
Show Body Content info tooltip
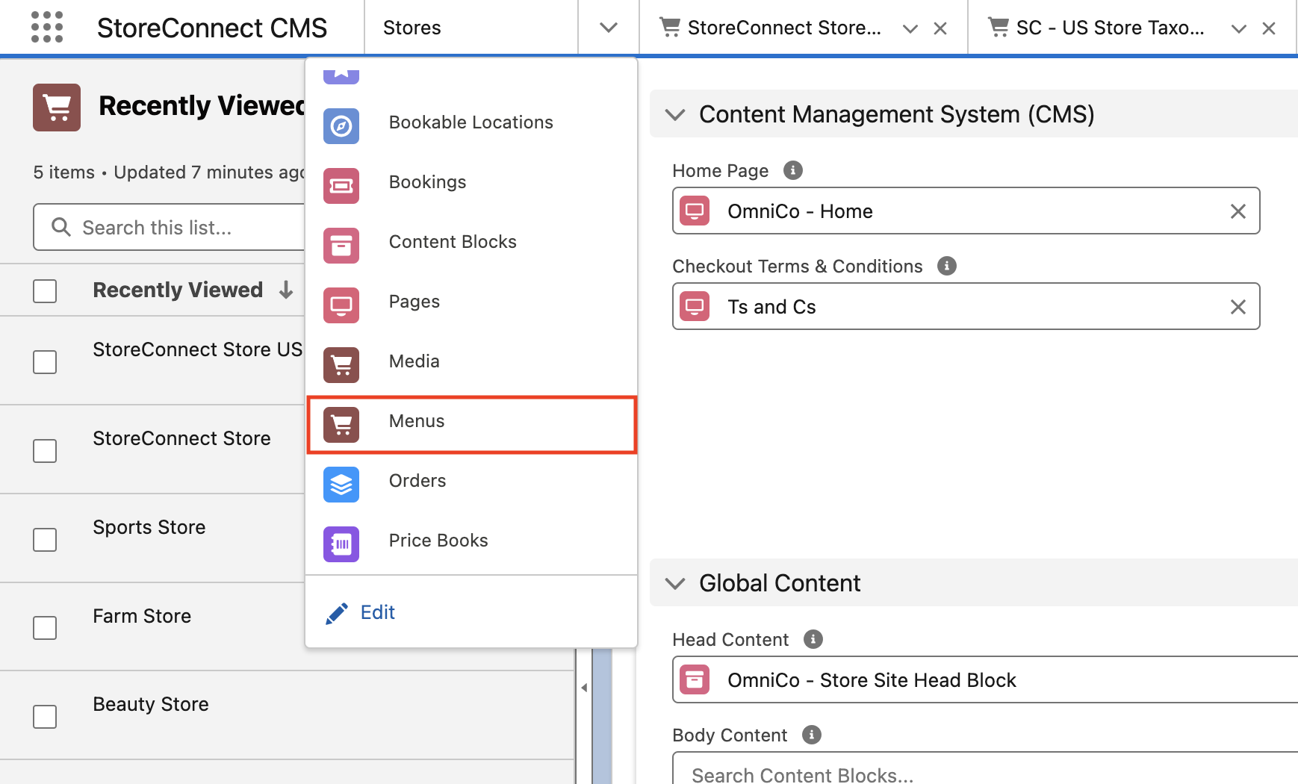click(x=812, y=735)
